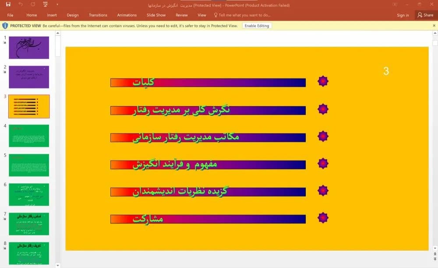Click the Save icon in quick access toolbar
Image resolution: width=438 pixels, height=268 pixels.
point(8,4)
